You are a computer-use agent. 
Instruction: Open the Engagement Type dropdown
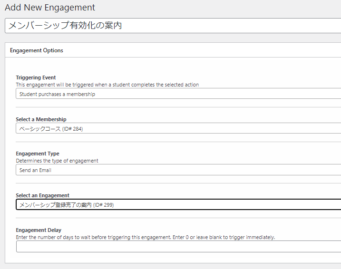point(178,170)
